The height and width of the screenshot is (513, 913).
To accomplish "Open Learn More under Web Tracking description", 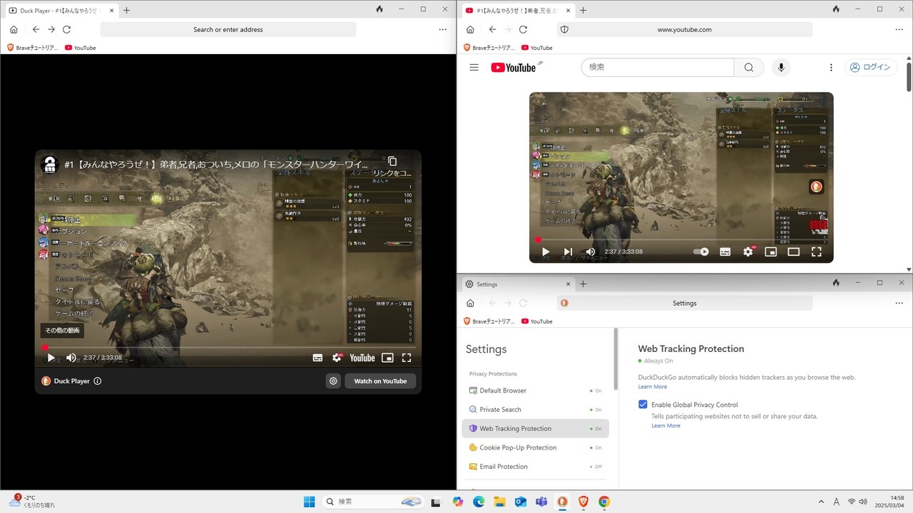I will (x=653, y=387).
